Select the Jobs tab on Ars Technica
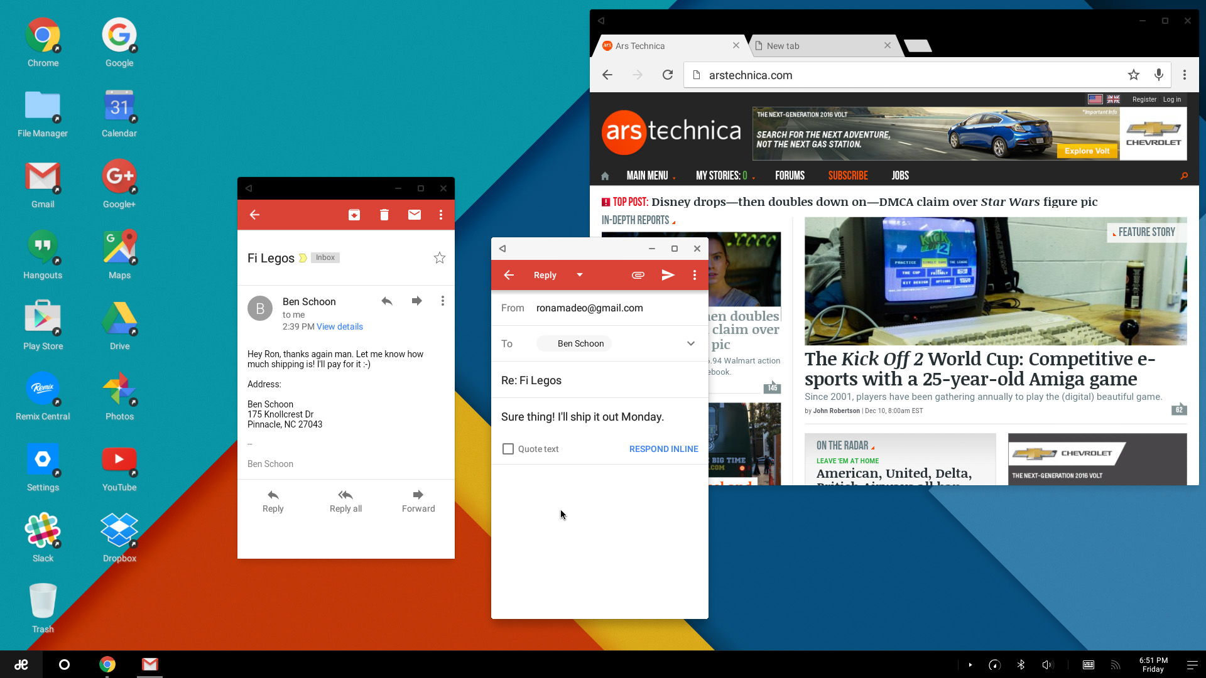The width and height of the screenshot is (1206, 678). coord(900,176)
